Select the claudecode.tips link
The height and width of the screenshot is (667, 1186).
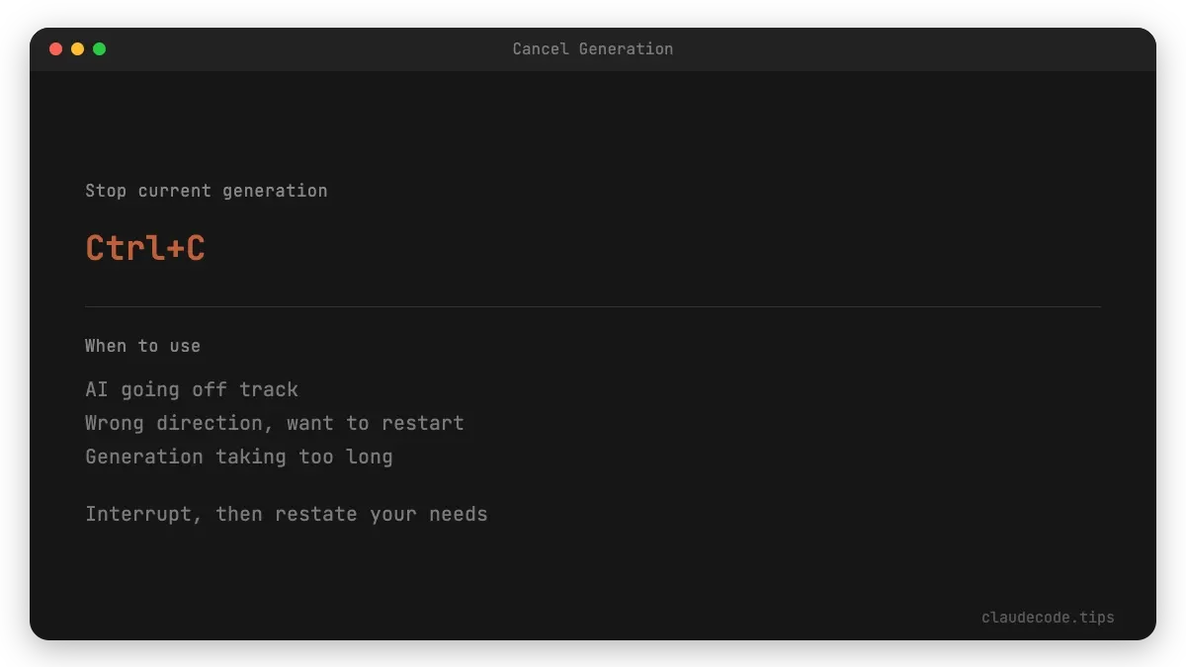pos(1048,617)
